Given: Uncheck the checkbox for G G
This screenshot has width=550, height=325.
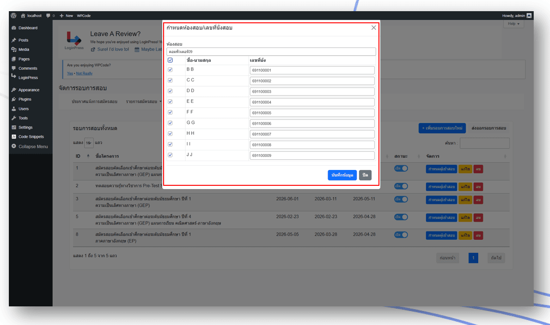Looking at the screenshot, I should tap(170, 123).
